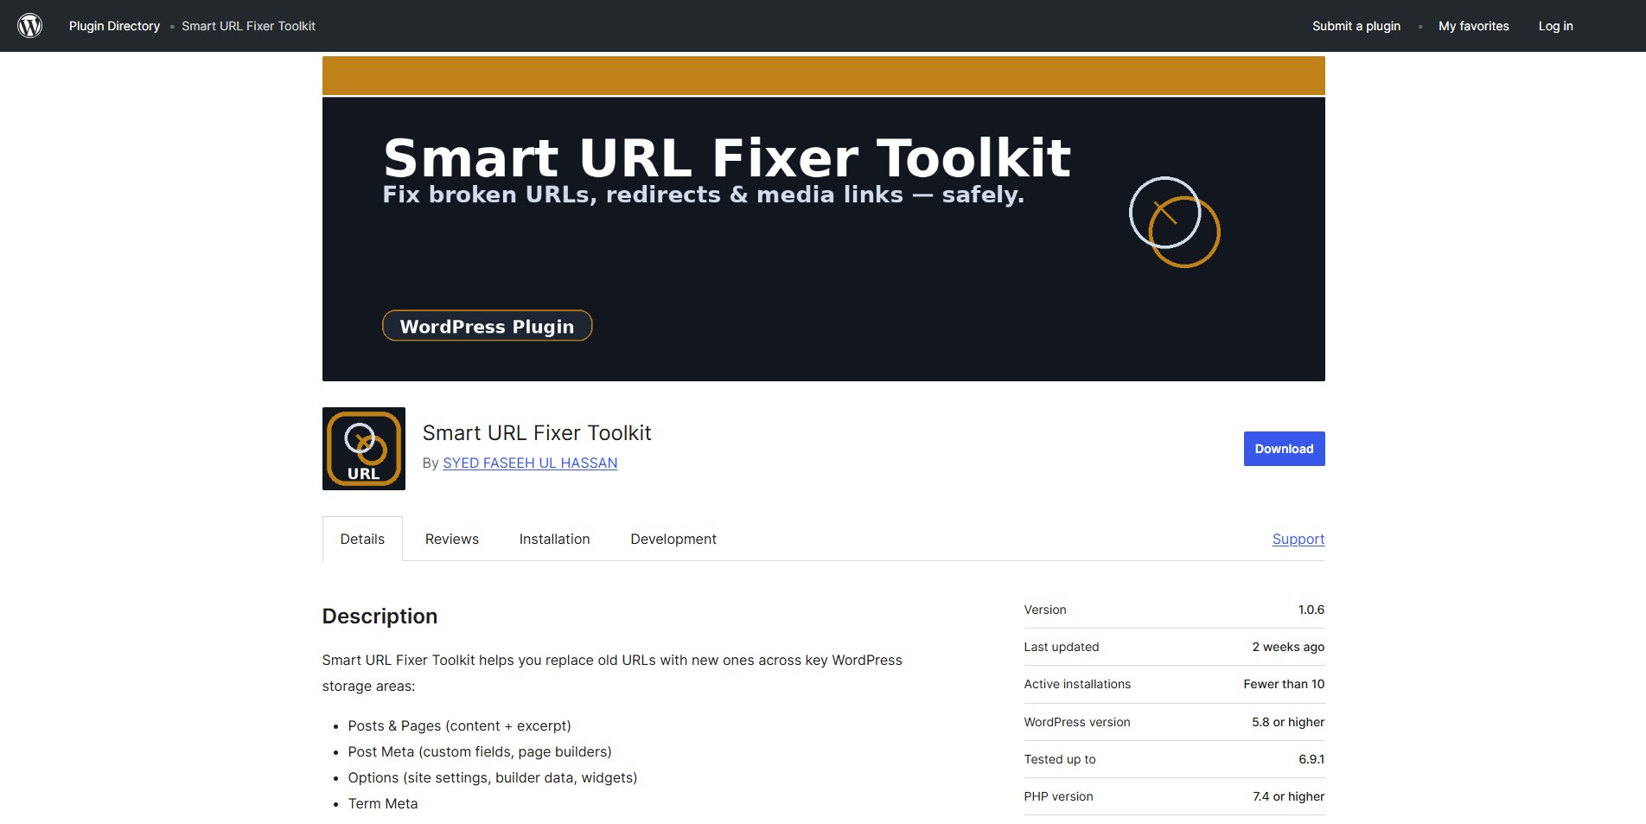The width and height of the screenshot is (1646, 824).
Task: Visit the Support link
Action: click(x=1298, y=539)
